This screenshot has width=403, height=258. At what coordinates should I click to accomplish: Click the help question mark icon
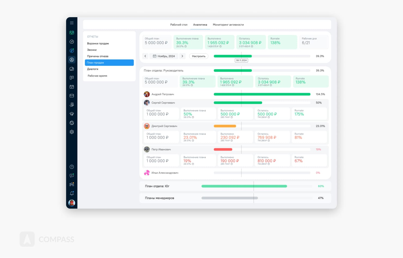click(x=72, y=167)
